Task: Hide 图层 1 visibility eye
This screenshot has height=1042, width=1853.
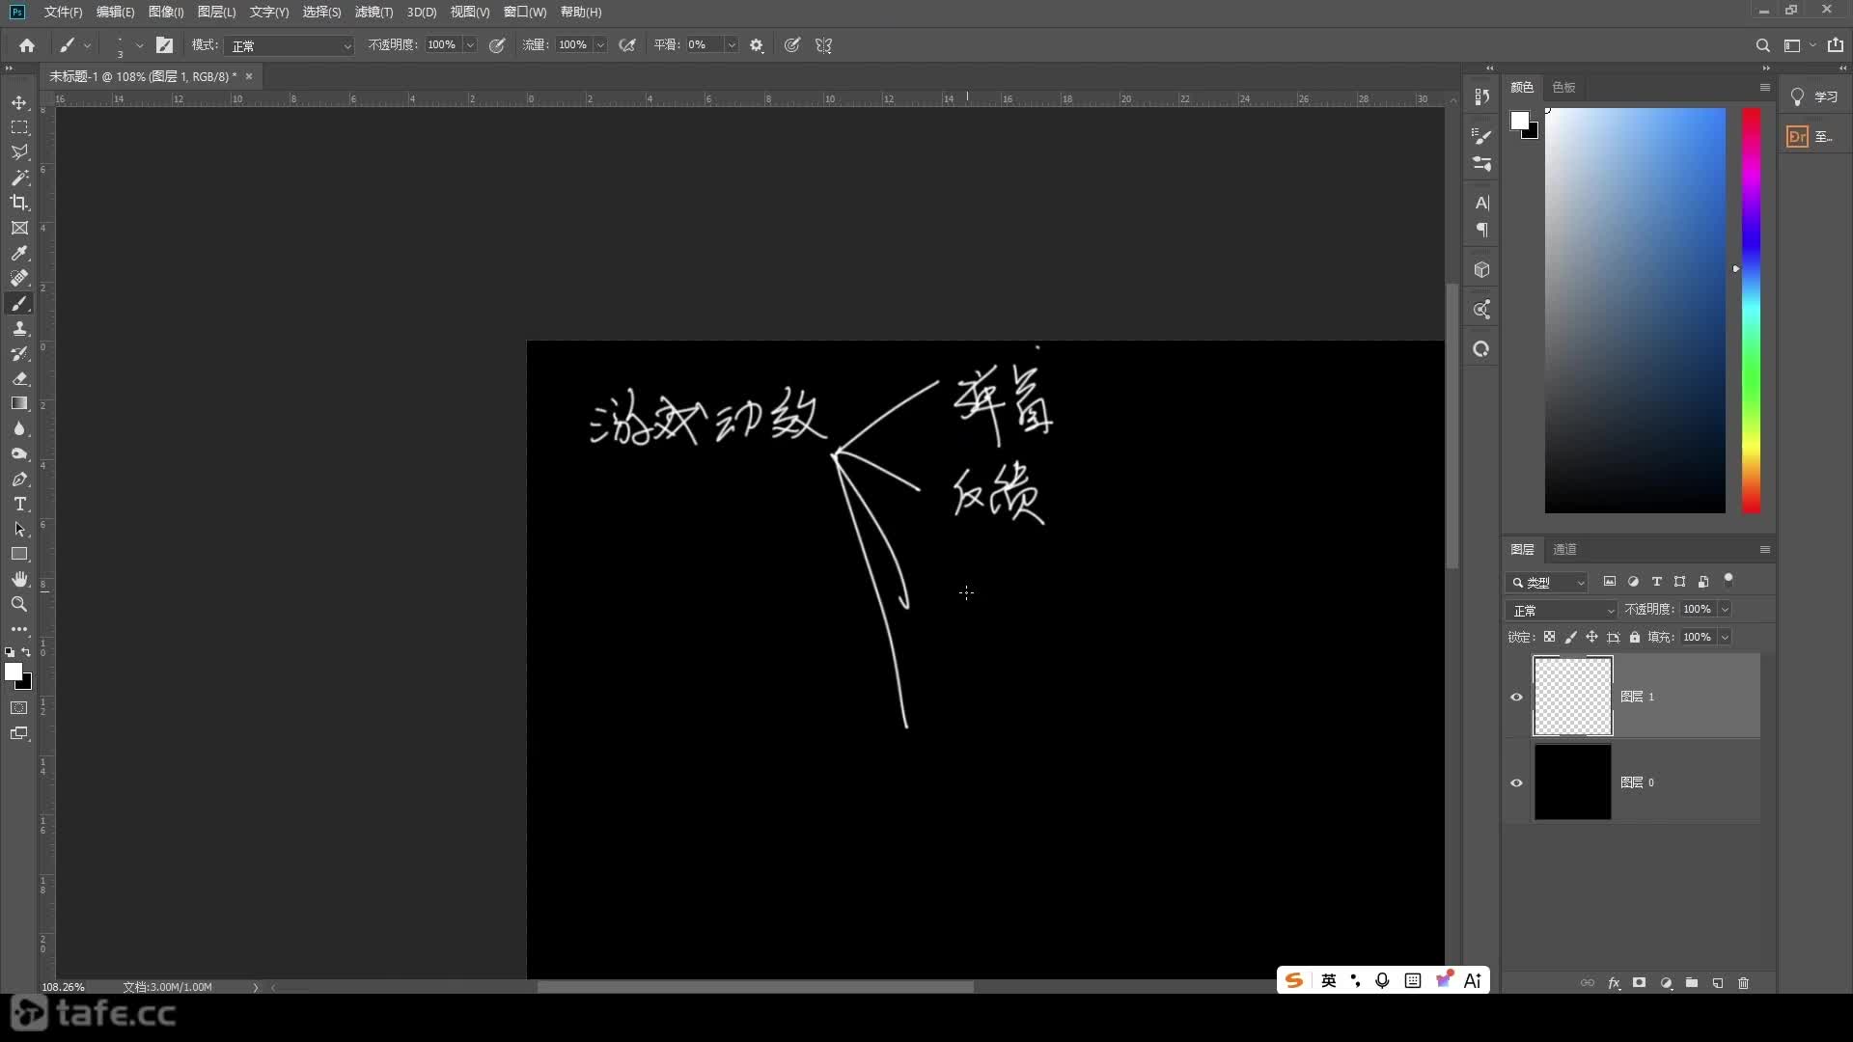Action: pyautogui.click(x=1516, y=697)
